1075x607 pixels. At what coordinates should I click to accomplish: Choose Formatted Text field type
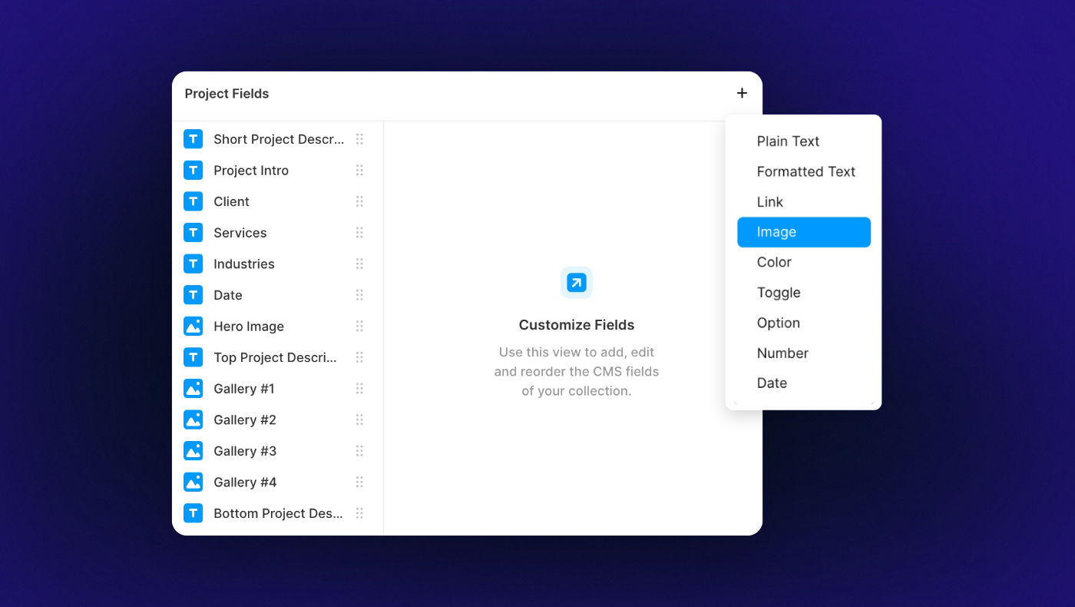click(x=805, y=171)
